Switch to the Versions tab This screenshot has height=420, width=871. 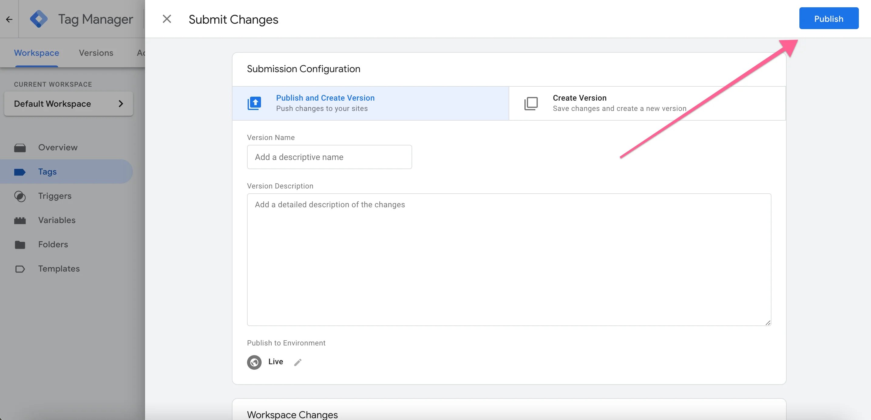tap(96, 53)
